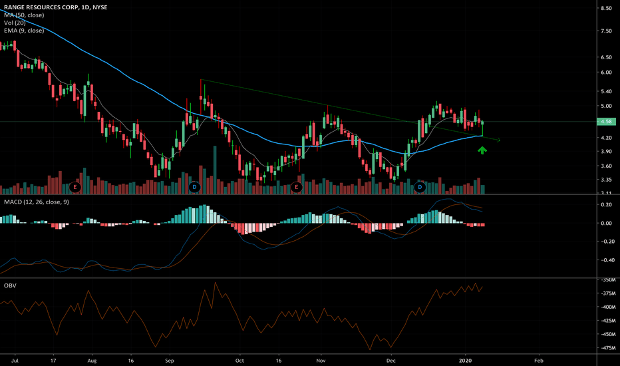Click the Nov label on time axis
Image resolution: width=620 pixels, height=366 pixels.
pos(321,361)
